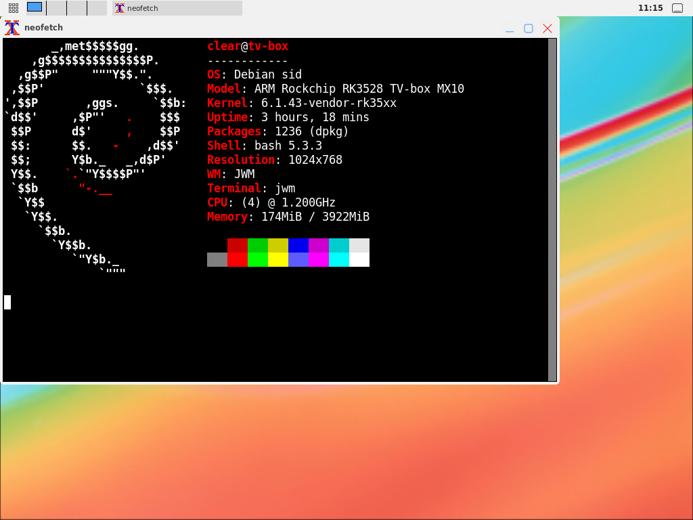693x520 pixels.
Task: Click the Uptime: 3 hours, 18 mins line
Action: 288,116
